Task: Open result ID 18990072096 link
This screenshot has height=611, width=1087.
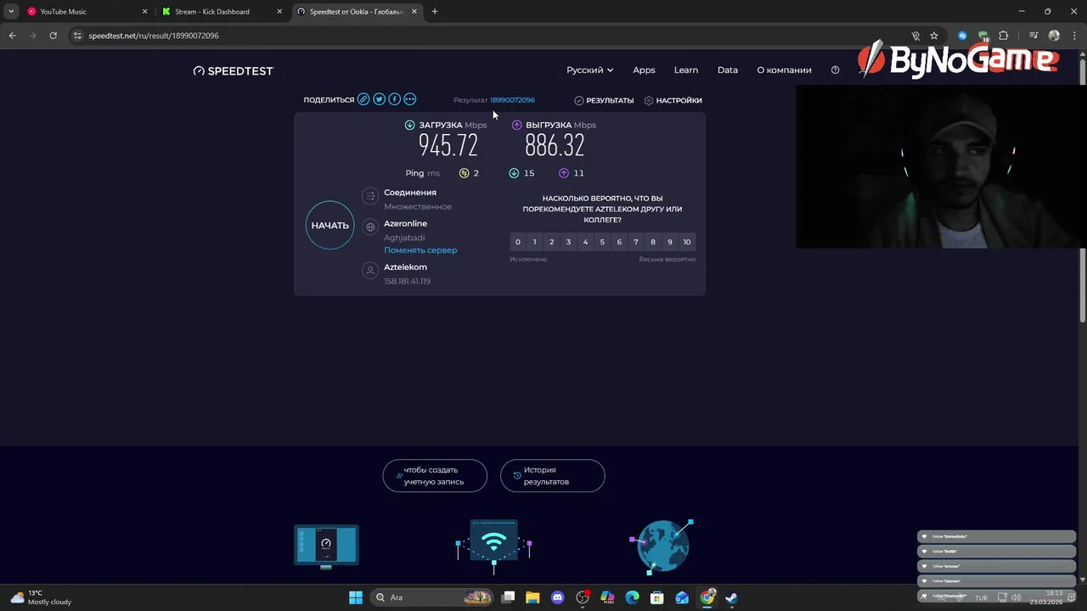Action: pos(512,100)
